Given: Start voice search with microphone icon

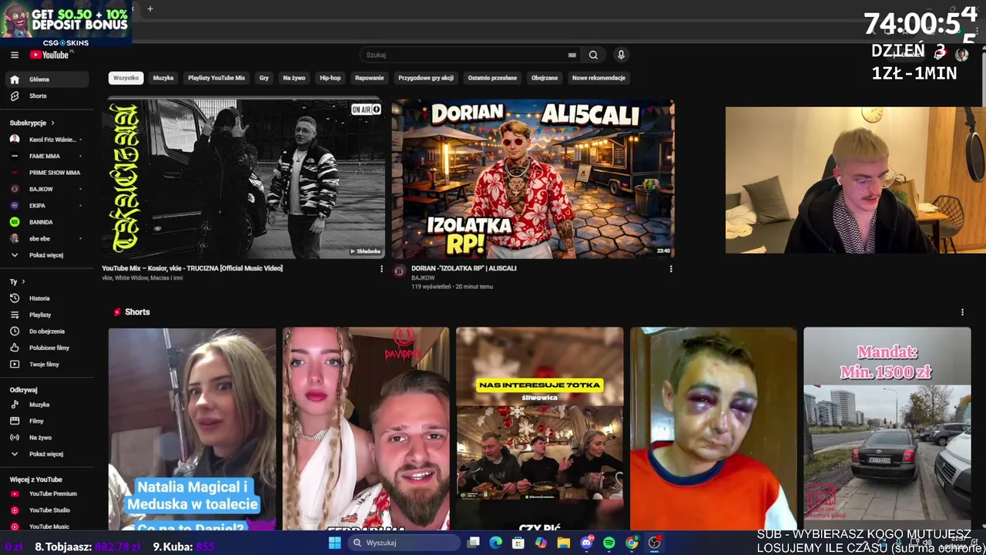Looking at the screenshot, I should 621,55.
